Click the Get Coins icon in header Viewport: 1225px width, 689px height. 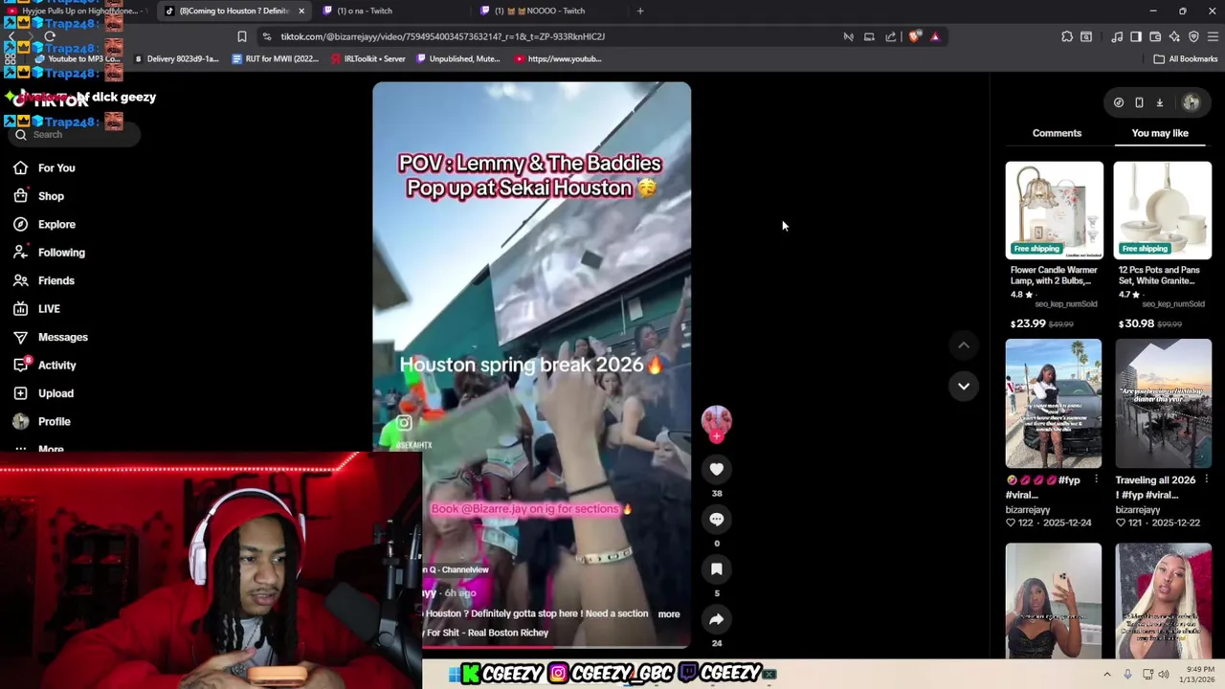coord(1119,102)
